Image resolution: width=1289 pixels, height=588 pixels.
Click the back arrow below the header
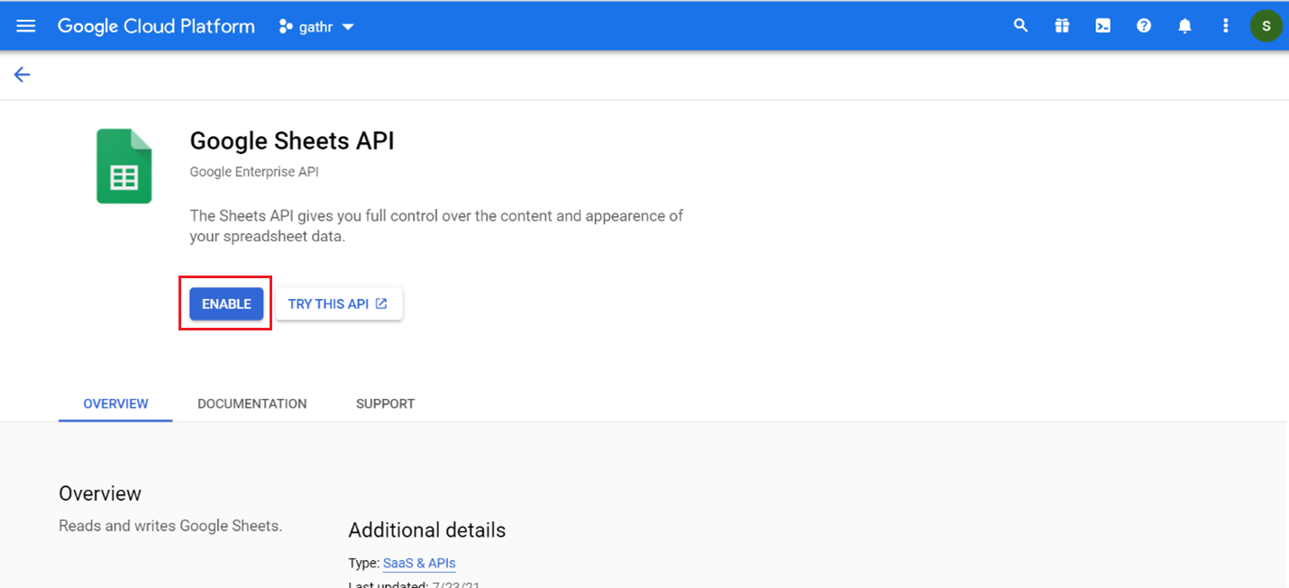22,75
